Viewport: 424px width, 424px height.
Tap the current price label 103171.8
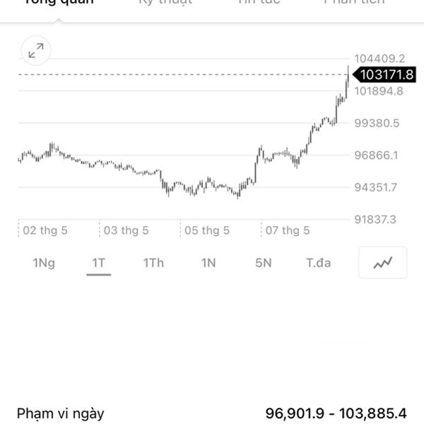pyautogui.click(x=384, y=75)
